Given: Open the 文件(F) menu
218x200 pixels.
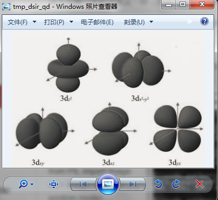Looking at the screenshot, I should coord(18,22).
